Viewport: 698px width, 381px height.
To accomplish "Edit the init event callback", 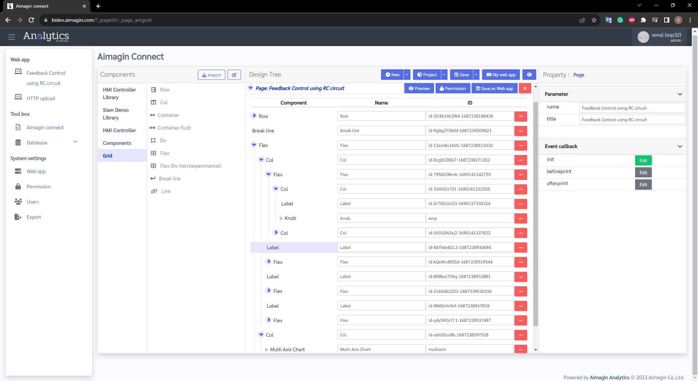I will (x=643, y=160).
